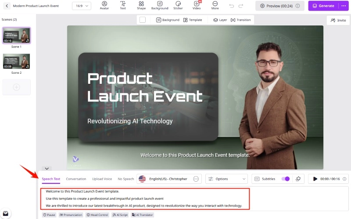
Task: Click the Generate button
Action: coord(324,6)
